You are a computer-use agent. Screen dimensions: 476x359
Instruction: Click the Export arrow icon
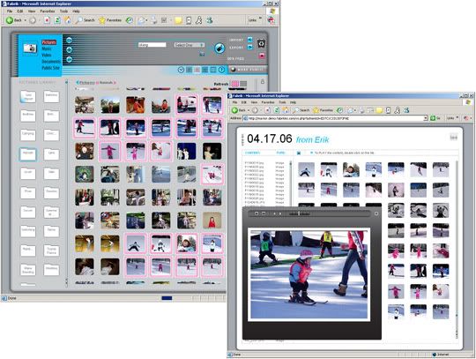pyautogui.click(x=249, y=47)
